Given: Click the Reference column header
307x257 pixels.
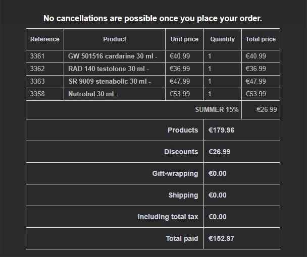Looking at the screenshot, I should click(x=45, y=39).
